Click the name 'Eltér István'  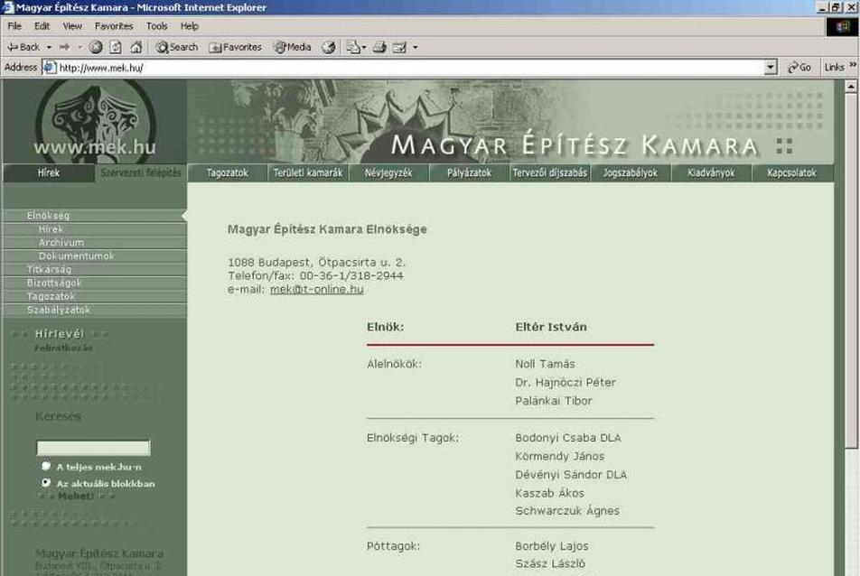point(551,327)
